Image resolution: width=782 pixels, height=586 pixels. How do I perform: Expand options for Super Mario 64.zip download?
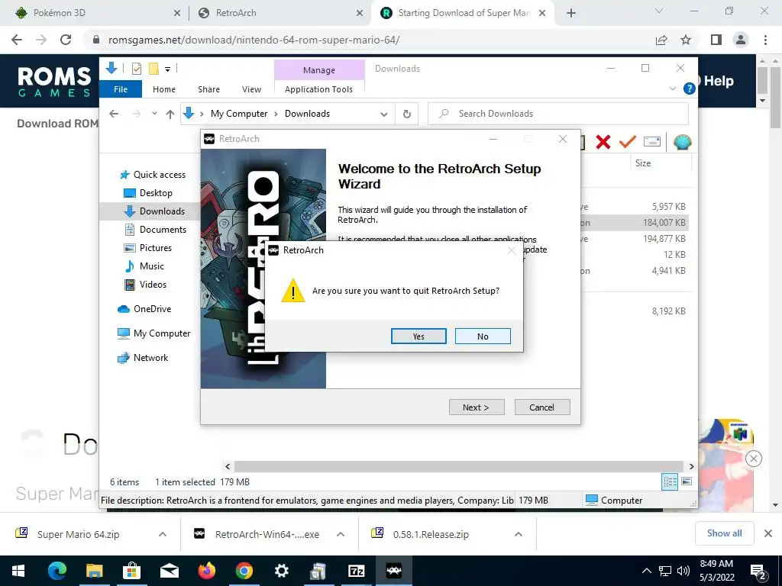pyautogui.click(x=163, y=534)
